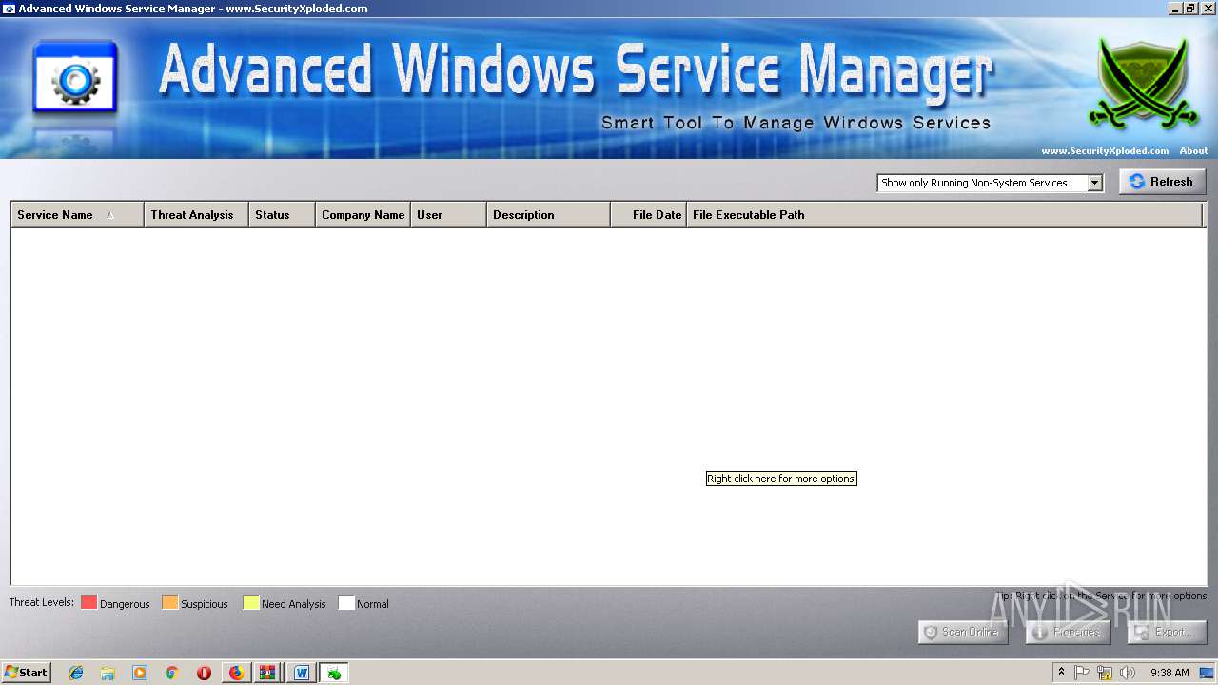This screenshot has height=685, width=1218.
Task: Show hidden system tray icons
Action: click(x=1061, y=673)
